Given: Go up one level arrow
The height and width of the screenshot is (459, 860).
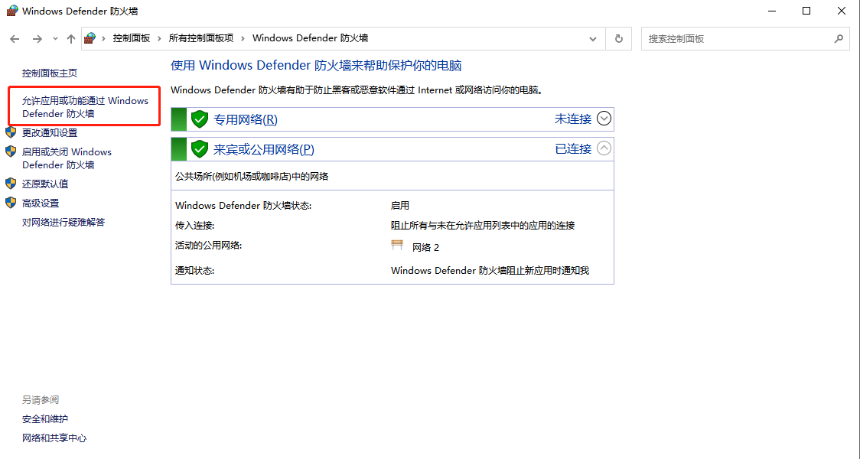Looking at the screenshot, I should (x=70, y=39).
